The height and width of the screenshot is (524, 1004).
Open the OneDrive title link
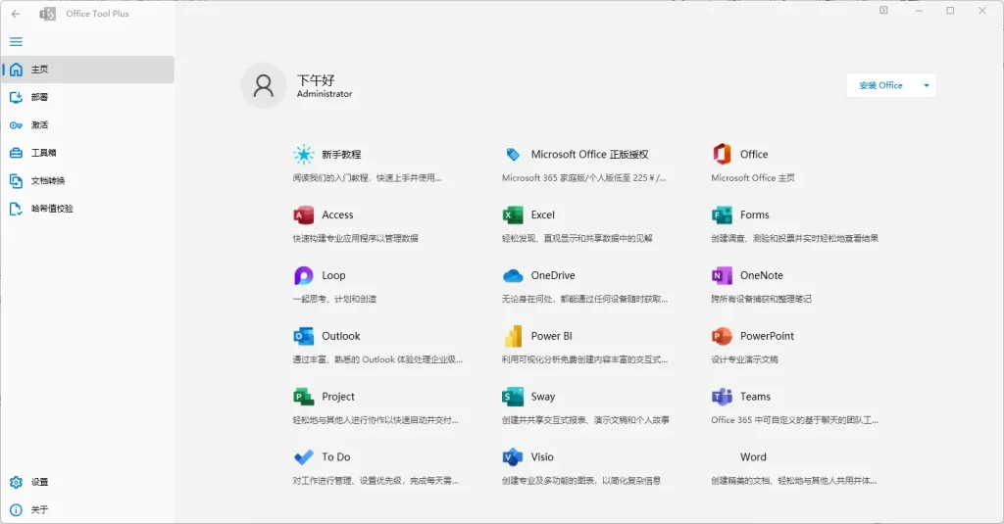pyautogui.click(x=553, y=275)
